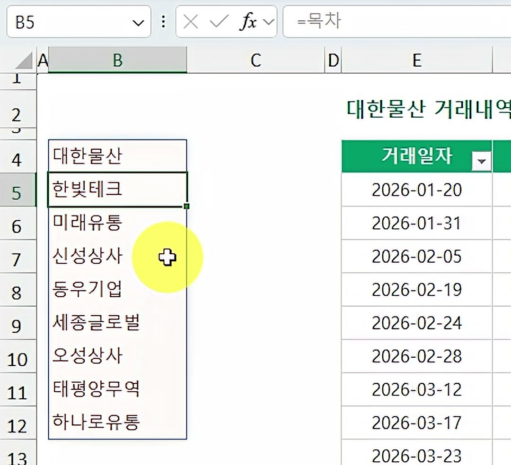Select column D header
Image resolution: width=511 pixels, height=465 pixels.
[333, 60]
